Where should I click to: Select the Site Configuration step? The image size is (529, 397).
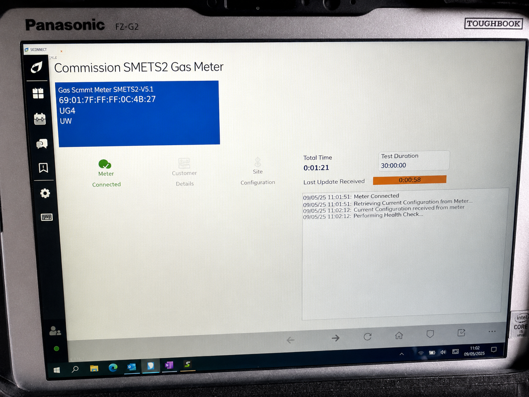(258, 171)
